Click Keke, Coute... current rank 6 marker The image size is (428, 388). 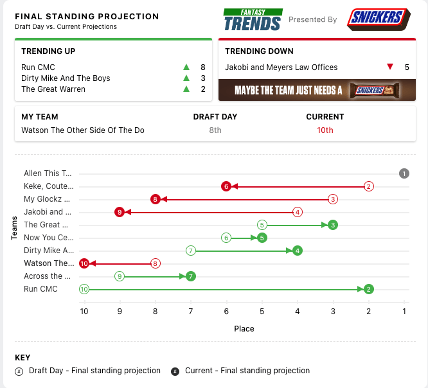coord(226,186)
